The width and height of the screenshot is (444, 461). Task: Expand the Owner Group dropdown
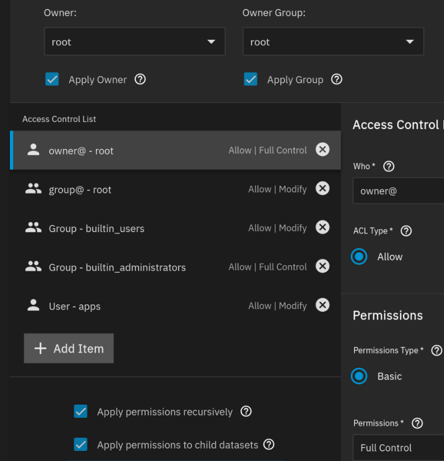[x=333, y=42]
